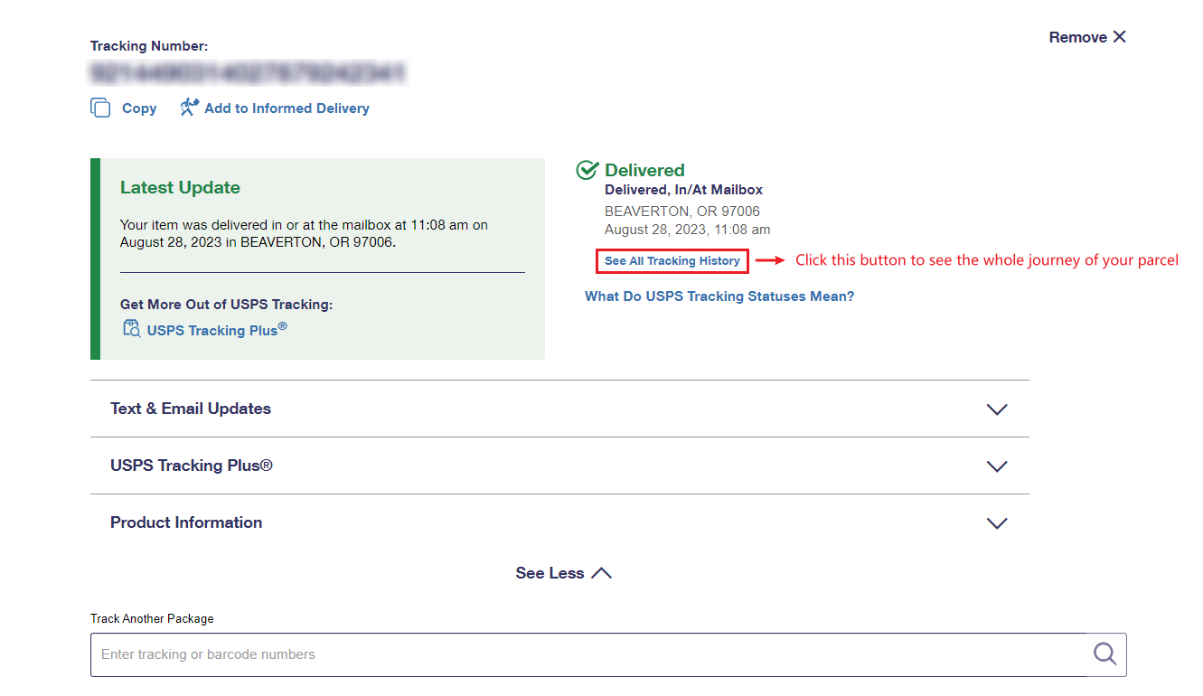Click the USPS Tracking Plus package icon

click(132, 328)
